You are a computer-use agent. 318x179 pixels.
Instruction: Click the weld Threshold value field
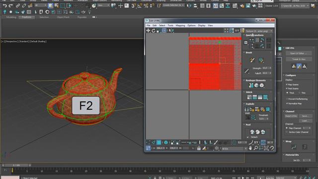point(262,119)
